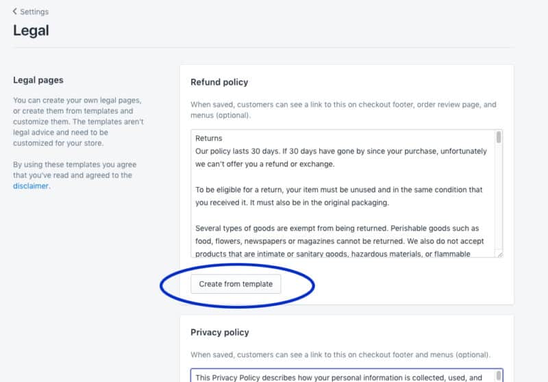Viewport: 548px width, 382px height.
Task: Click the 'By using these templates' paragraph
Action: point(75,175)
